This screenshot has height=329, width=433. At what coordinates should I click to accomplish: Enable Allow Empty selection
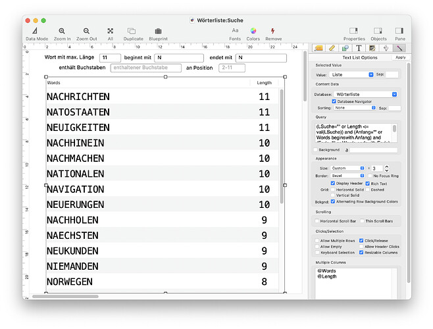[317, 246]
